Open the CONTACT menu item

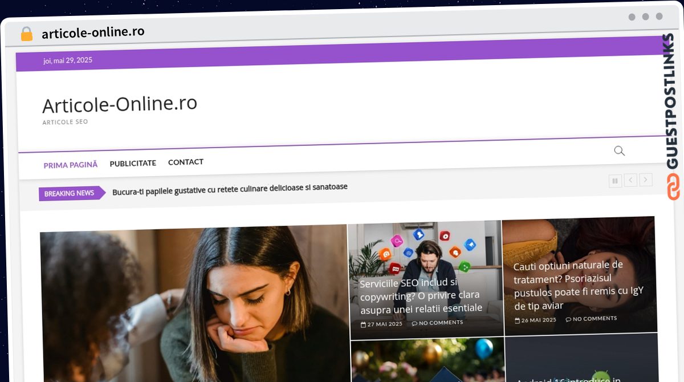click(185, 162)
